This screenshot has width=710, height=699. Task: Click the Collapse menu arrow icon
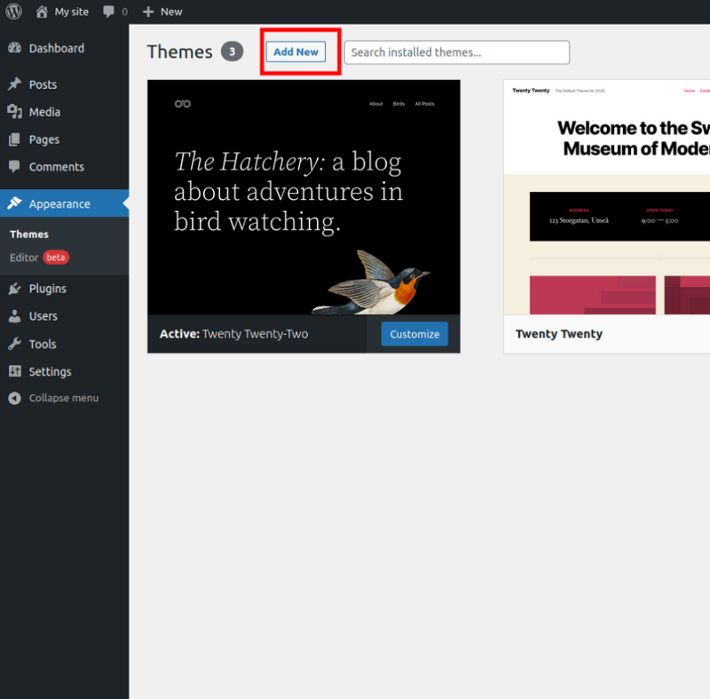(x=14, y=398)
